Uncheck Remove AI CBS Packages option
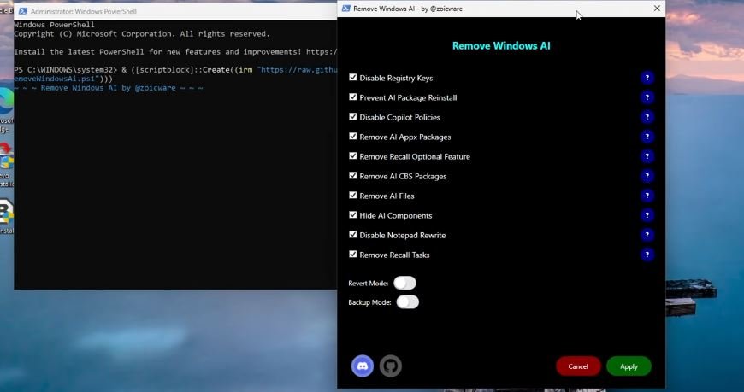The image size is (744, 392). (x=353, y=176)
